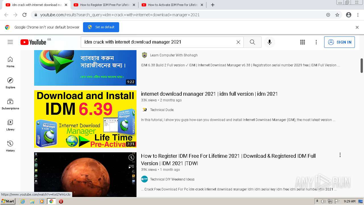Screen dimensions: 364x205
Task: Open History in the sidebar
Action: 10,146
